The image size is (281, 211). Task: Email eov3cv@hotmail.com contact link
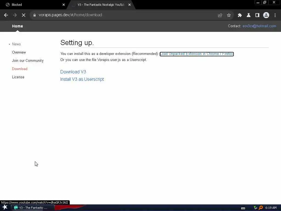click(x=259, y=26)
